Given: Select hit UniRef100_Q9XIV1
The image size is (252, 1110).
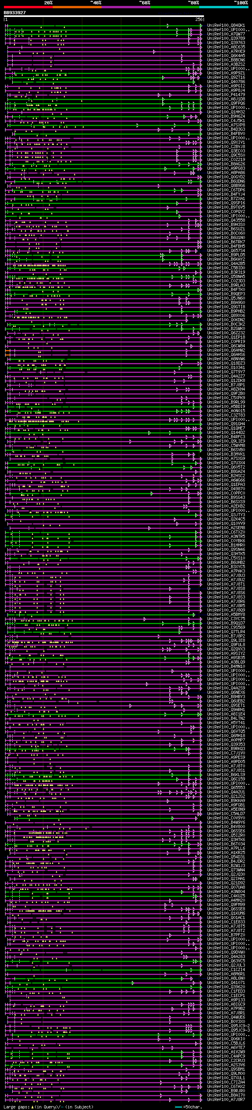Looking at the screenshot, I should pos(226,142).
